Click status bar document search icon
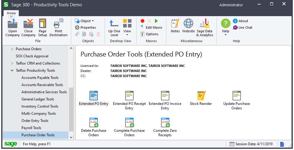 pyautogui.click(x=282, y=144)
